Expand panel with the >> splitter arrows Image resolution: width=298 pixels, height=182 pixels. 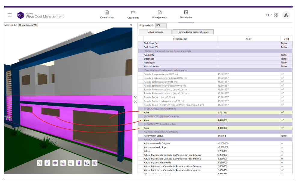pos(135,97)
